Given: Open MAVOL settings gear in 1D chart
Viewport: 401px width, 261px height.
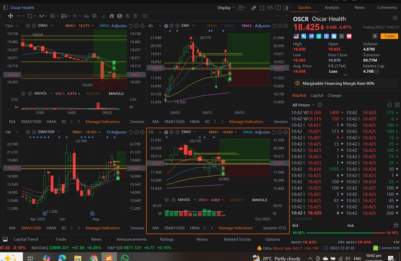Looking at the screenshot, I should 166,200.
